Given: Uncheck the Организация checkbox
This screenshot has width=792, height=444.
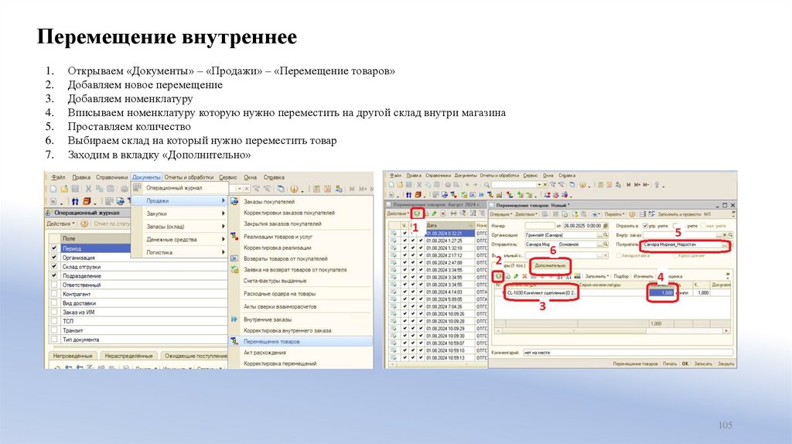Looking at the screenshot, I should [54, 257].
